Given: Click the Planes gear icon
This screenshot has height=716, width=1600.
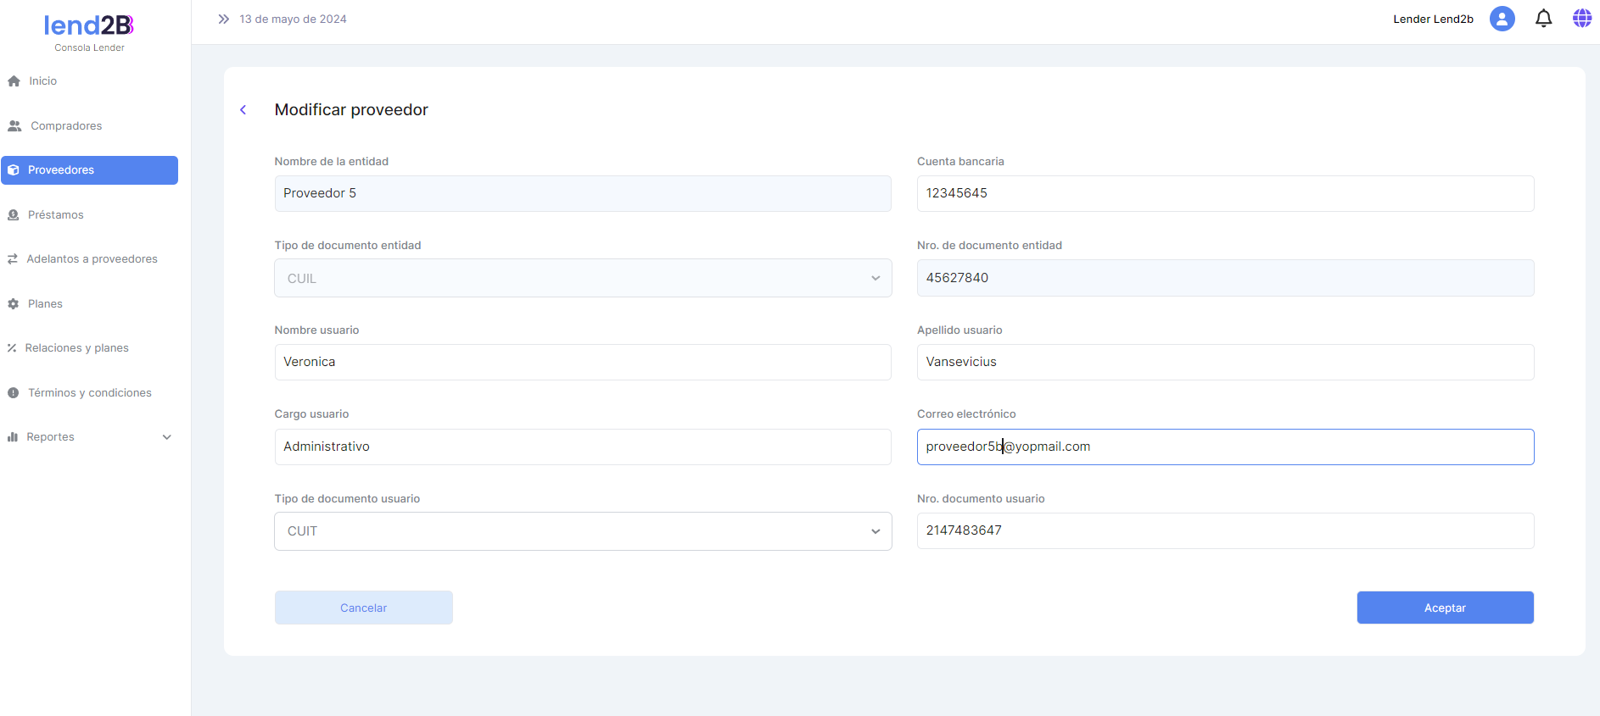Looking at the screenshot, I should tap(14, 304).
